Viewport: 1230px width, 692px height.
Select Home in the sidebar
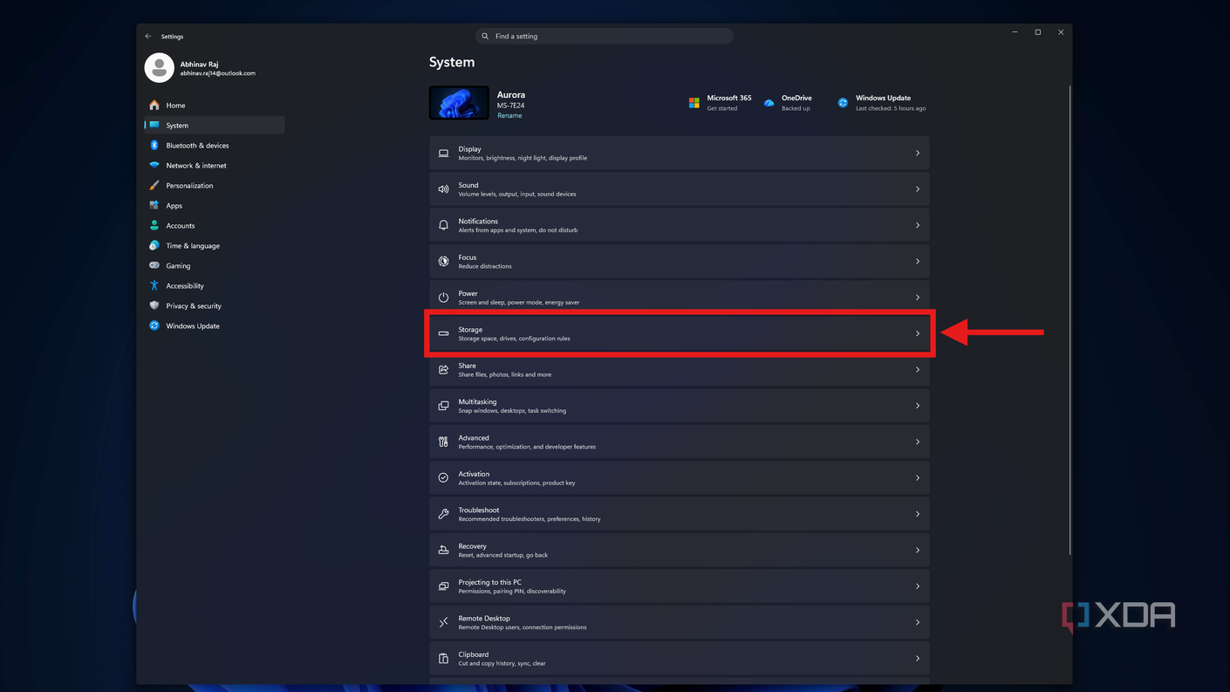coord(215,106)
